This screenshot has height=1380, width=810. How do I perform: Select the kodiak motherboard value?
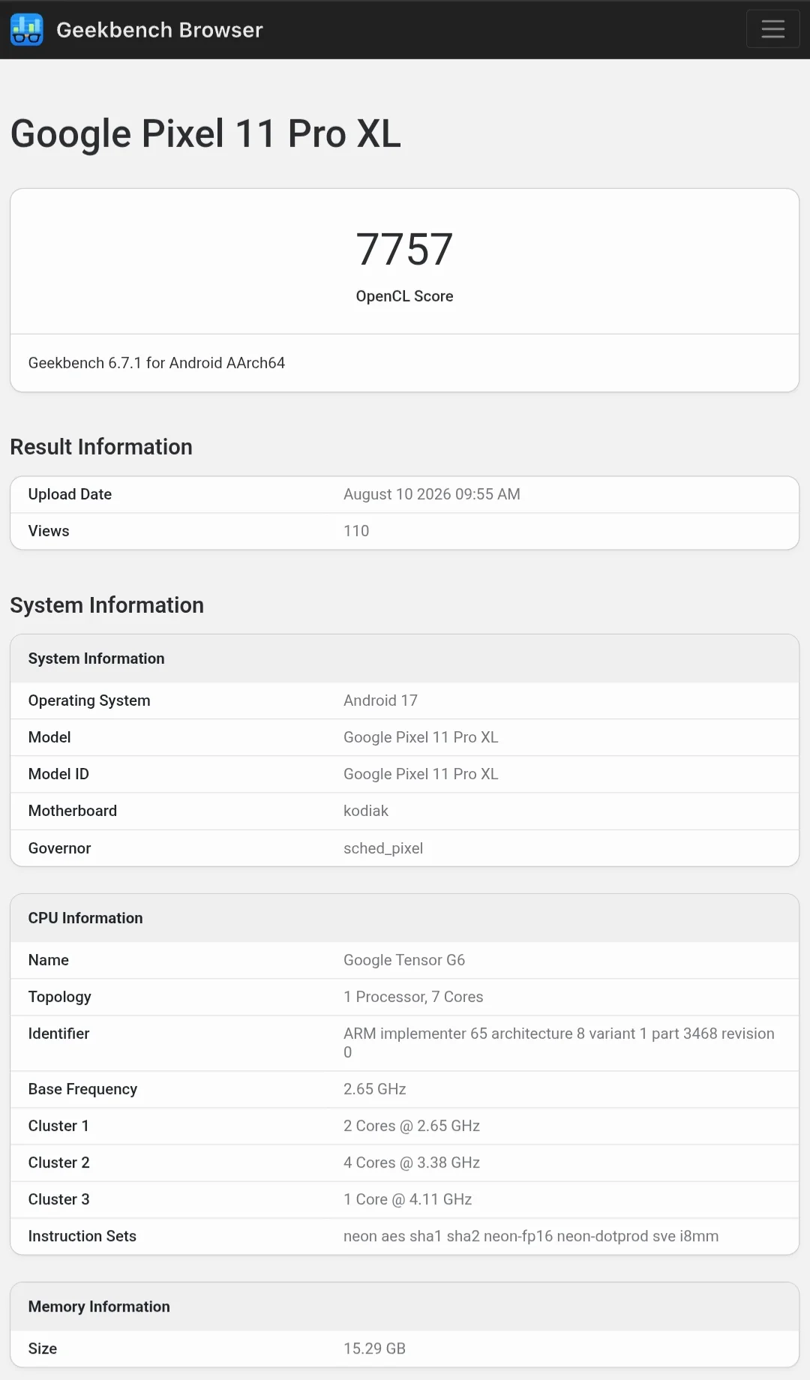tap(366, 811)
